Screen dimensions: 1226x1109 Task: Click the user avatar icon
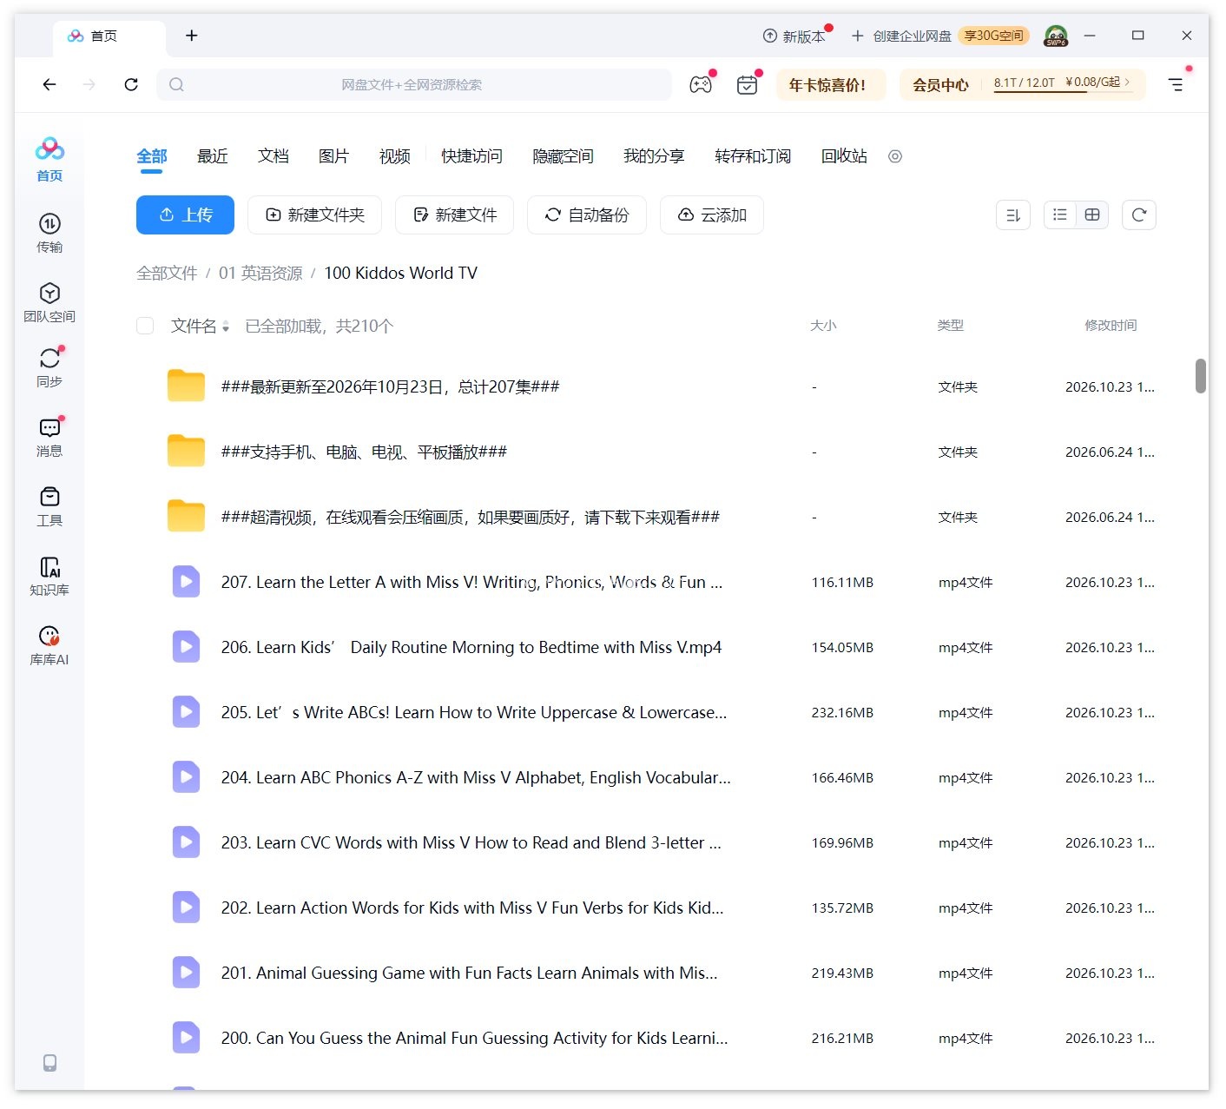pyautogui.click(x=1056, y=36)
